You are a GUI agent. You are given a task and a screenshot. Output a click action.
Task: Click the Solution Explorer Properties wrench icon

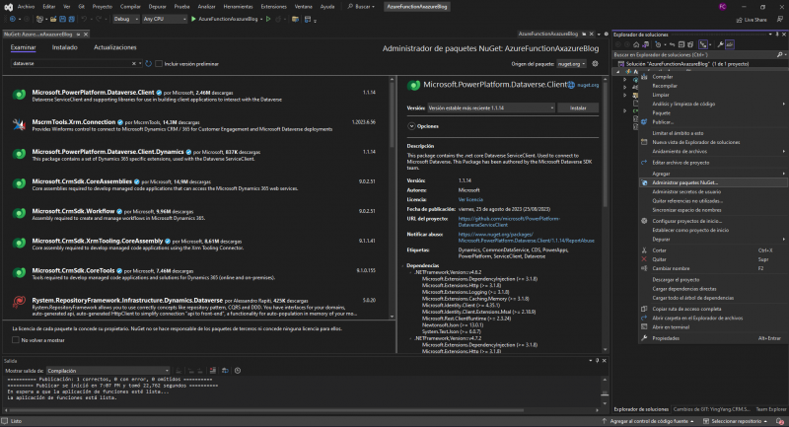tap(721, 44)
